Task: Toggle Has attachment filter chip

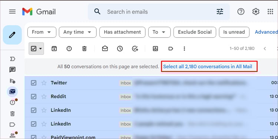Action: pos(122,32)
